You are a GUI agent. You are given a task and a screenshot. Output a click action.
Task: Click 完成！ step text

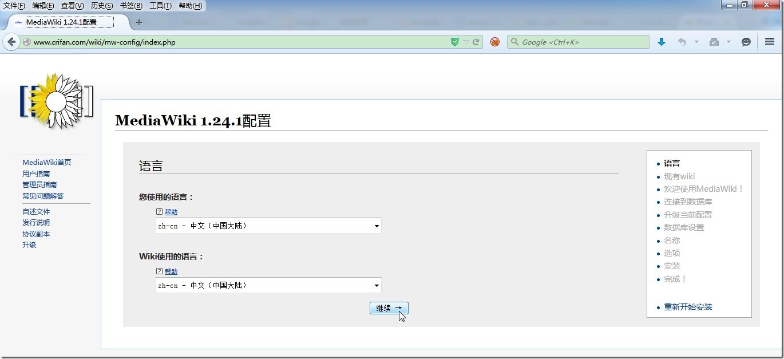(675, 279)
